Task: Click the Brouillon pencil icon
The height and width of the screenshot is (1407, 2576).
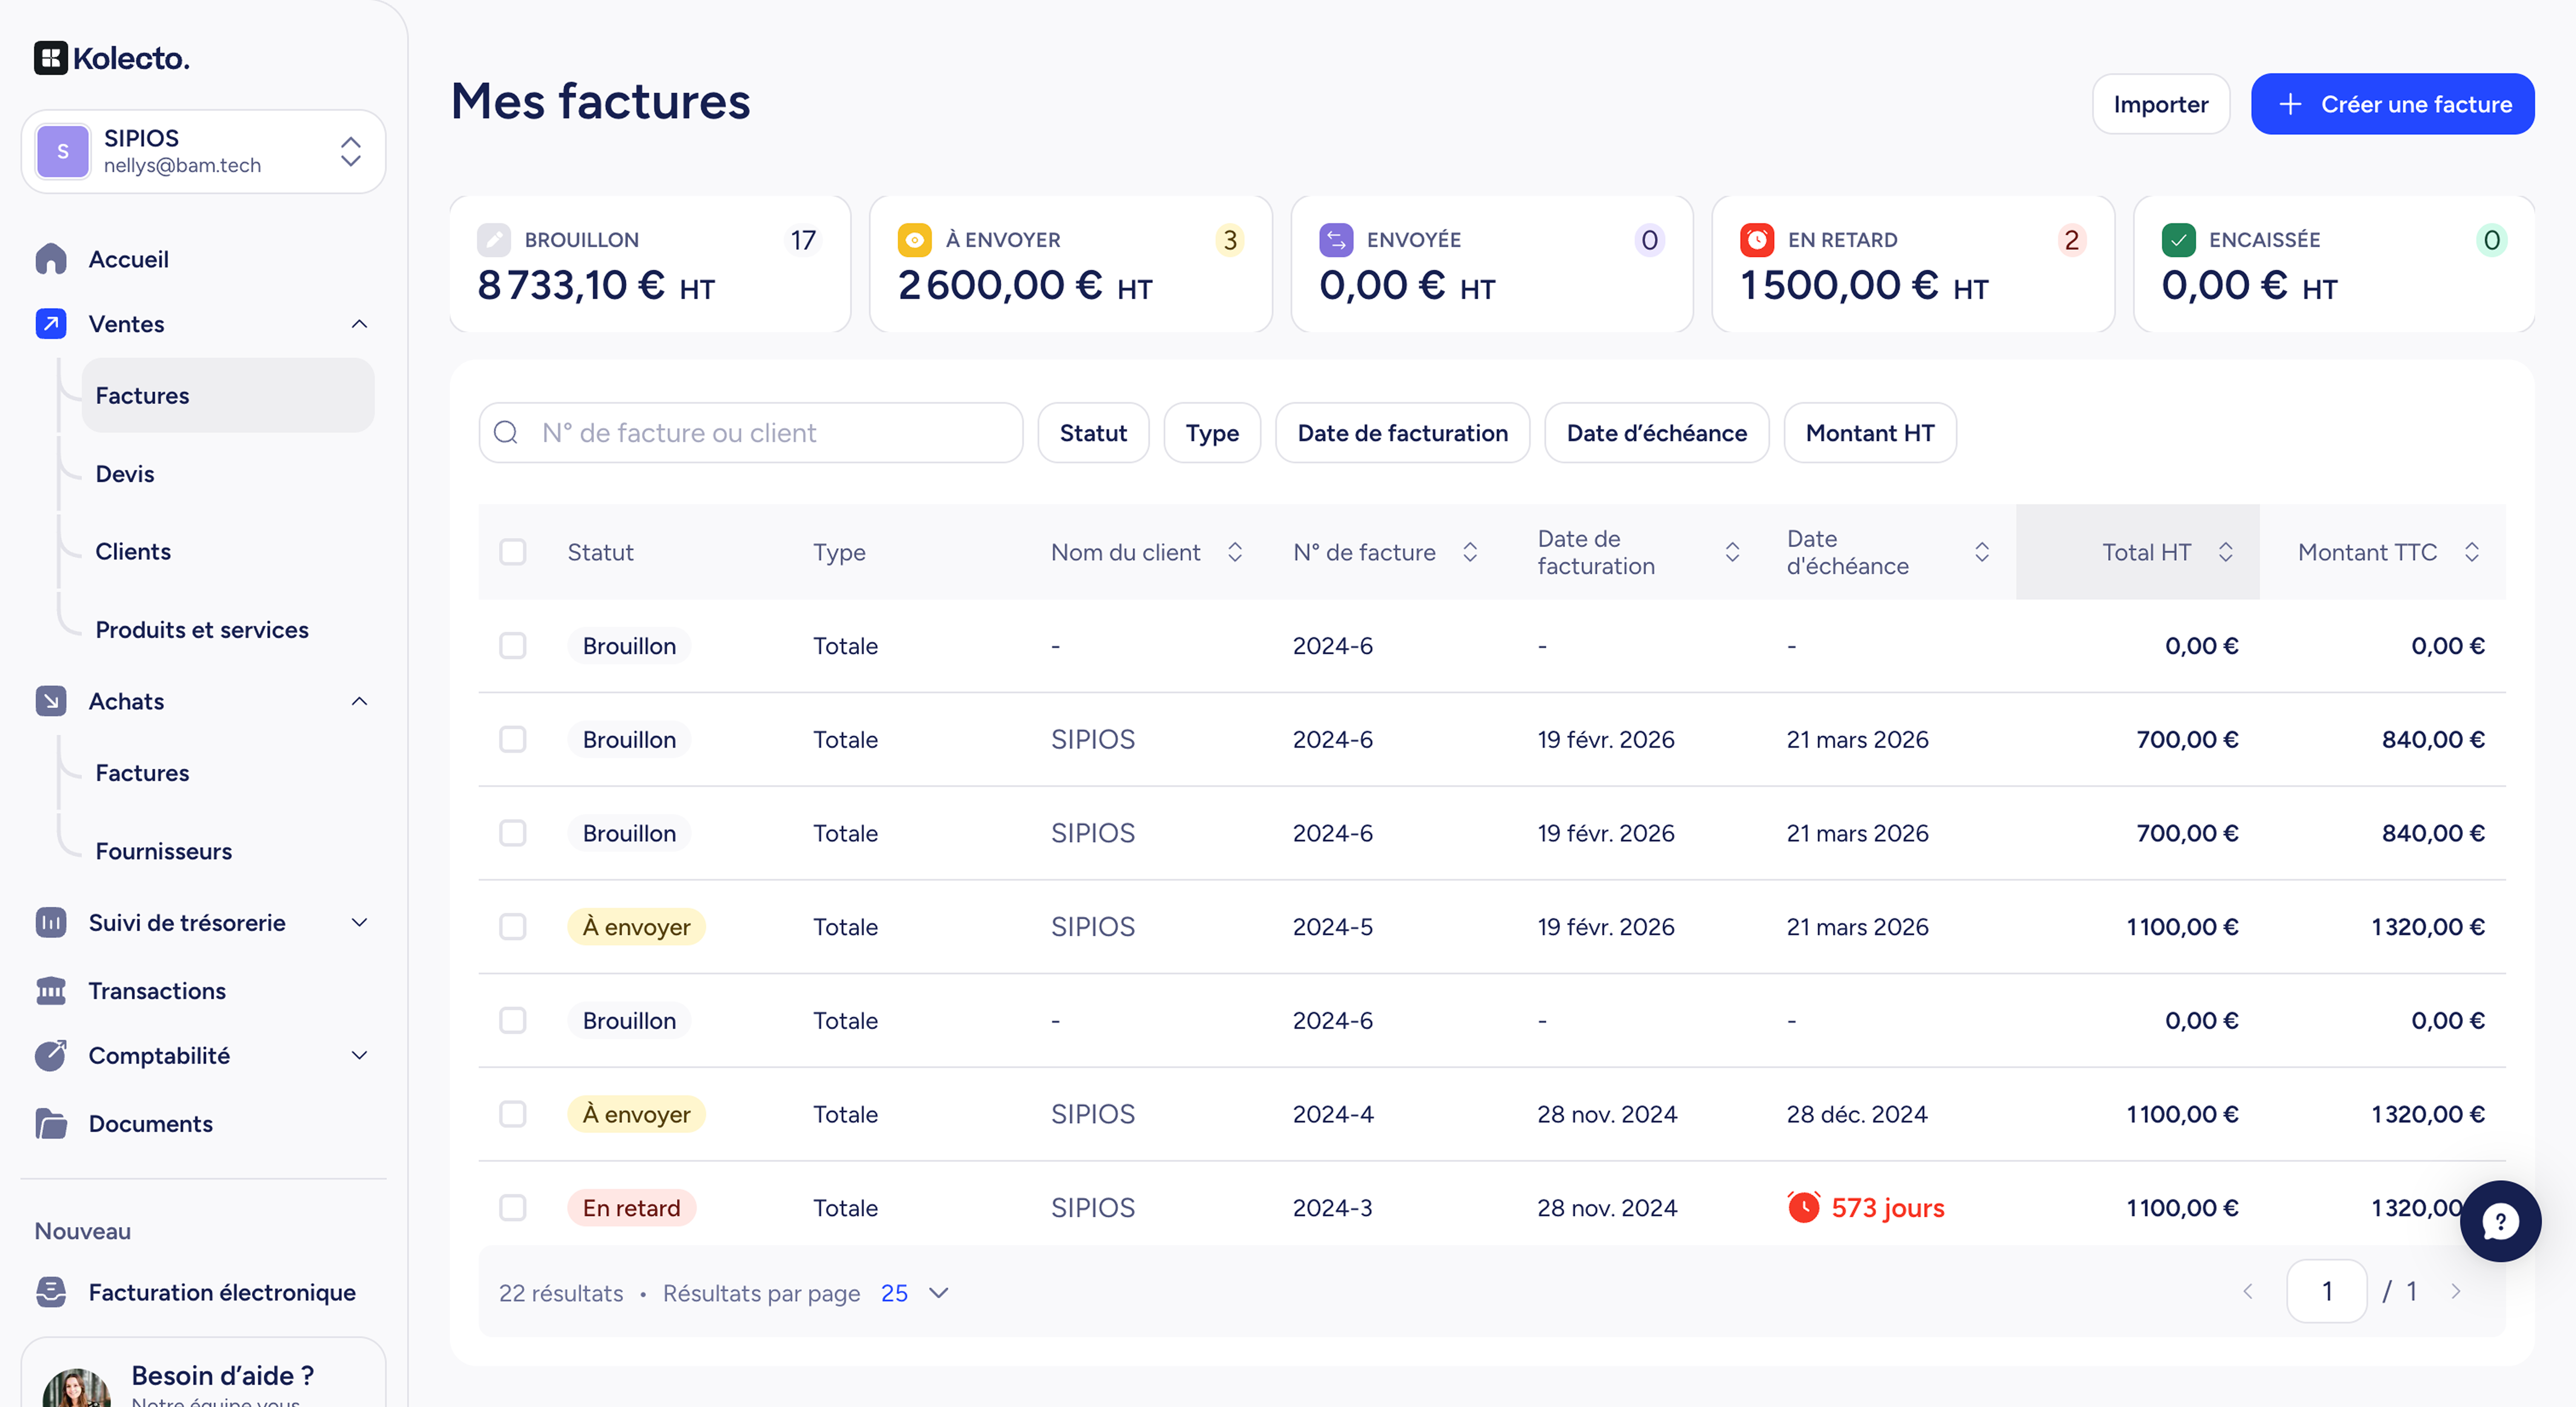Action: [494, 240]
